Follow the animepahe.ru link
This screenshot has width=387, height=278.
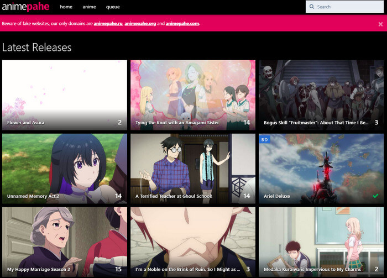pos(108,23)
